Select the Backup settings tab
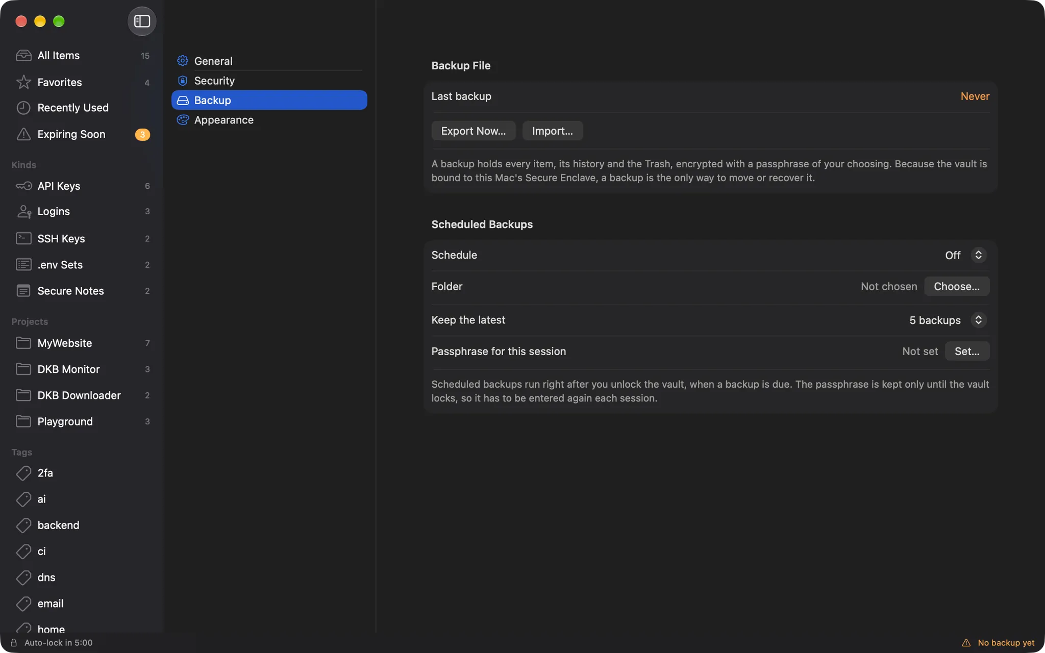 [269, 100]
